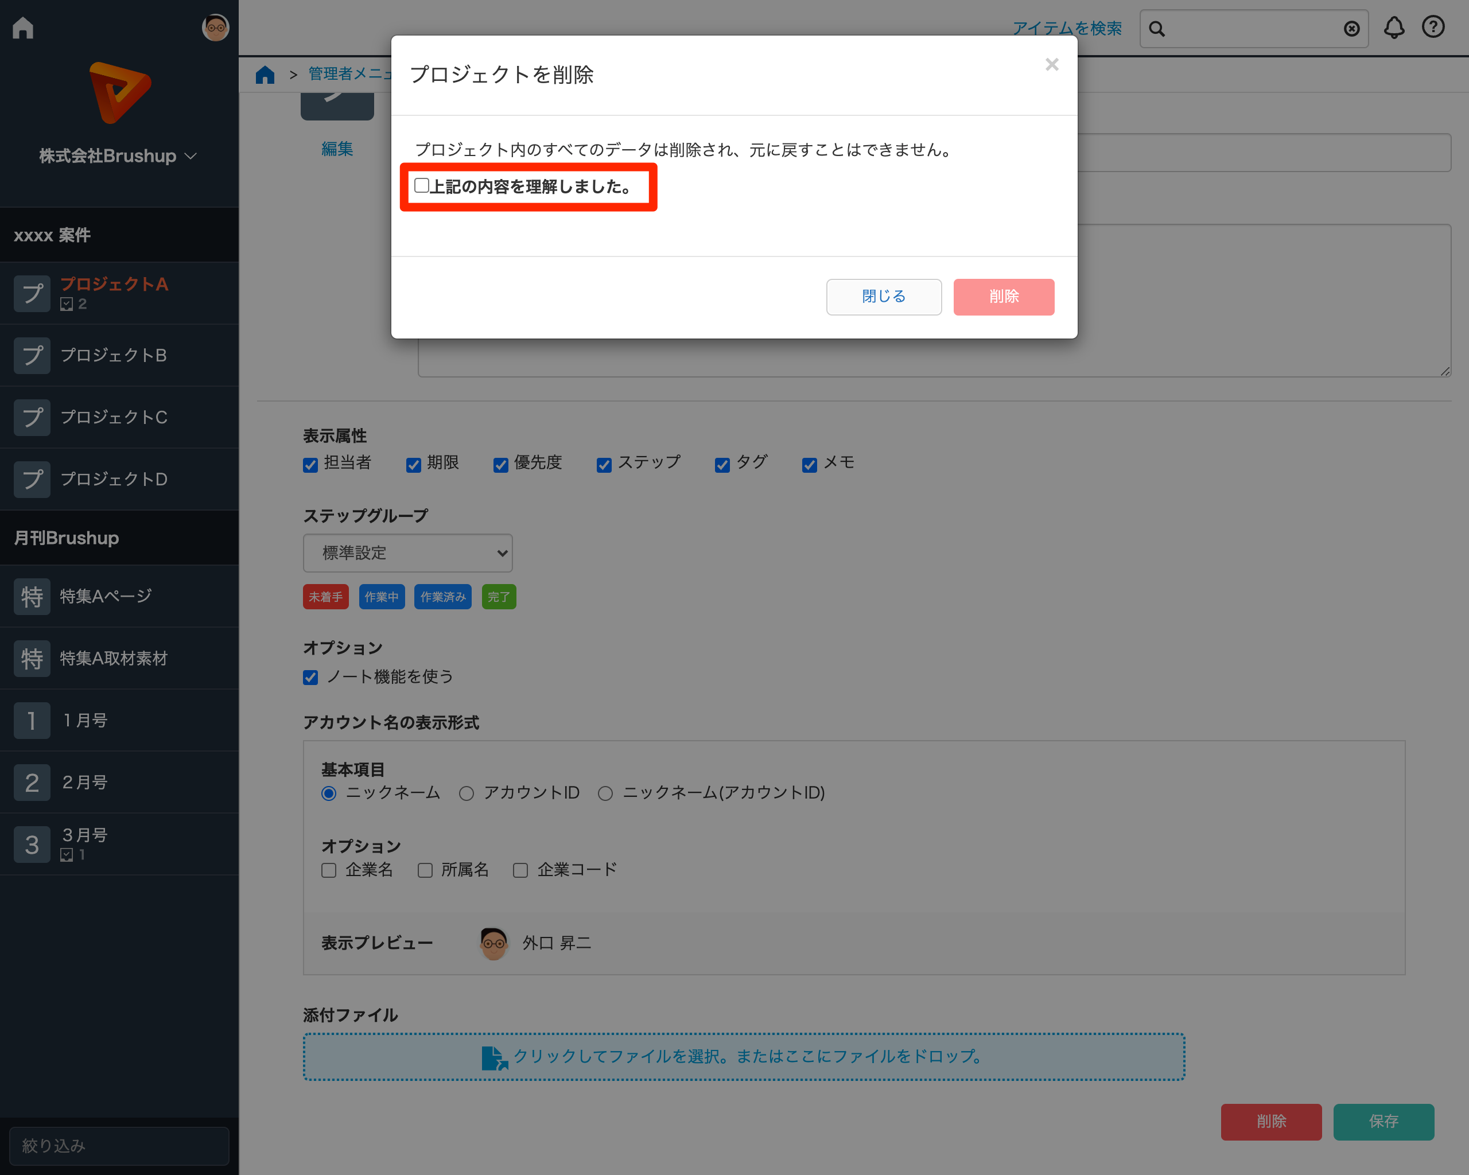This screenshot has width=1469, height=1175.
Task: Click the blue 作業済み step tag
Action: 443,597
